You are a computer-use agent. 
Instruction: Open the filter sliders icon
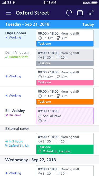(x=90, y=13)
